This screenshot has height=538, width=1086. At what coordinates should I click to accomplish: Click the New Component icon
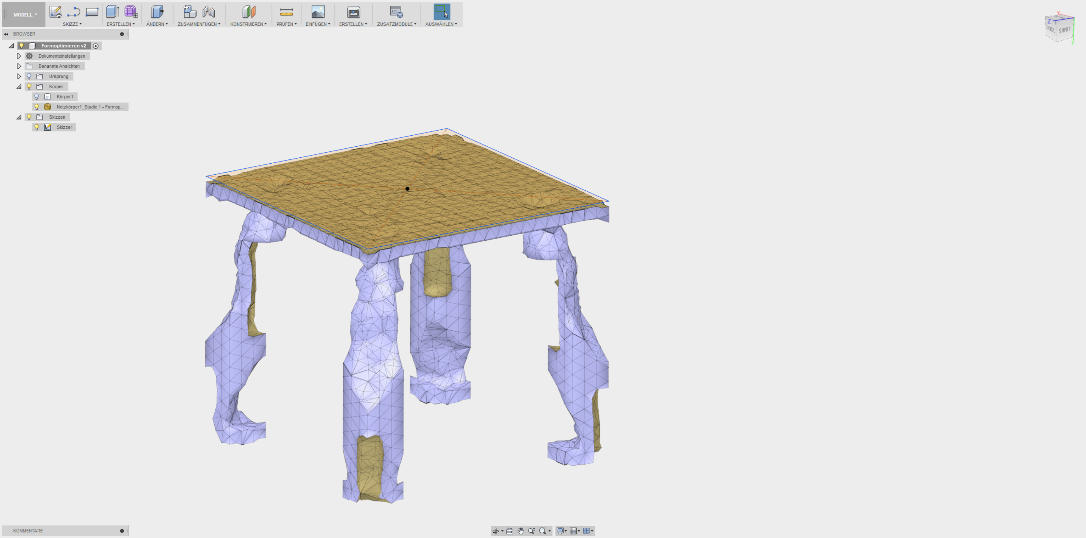coord(190,11)
